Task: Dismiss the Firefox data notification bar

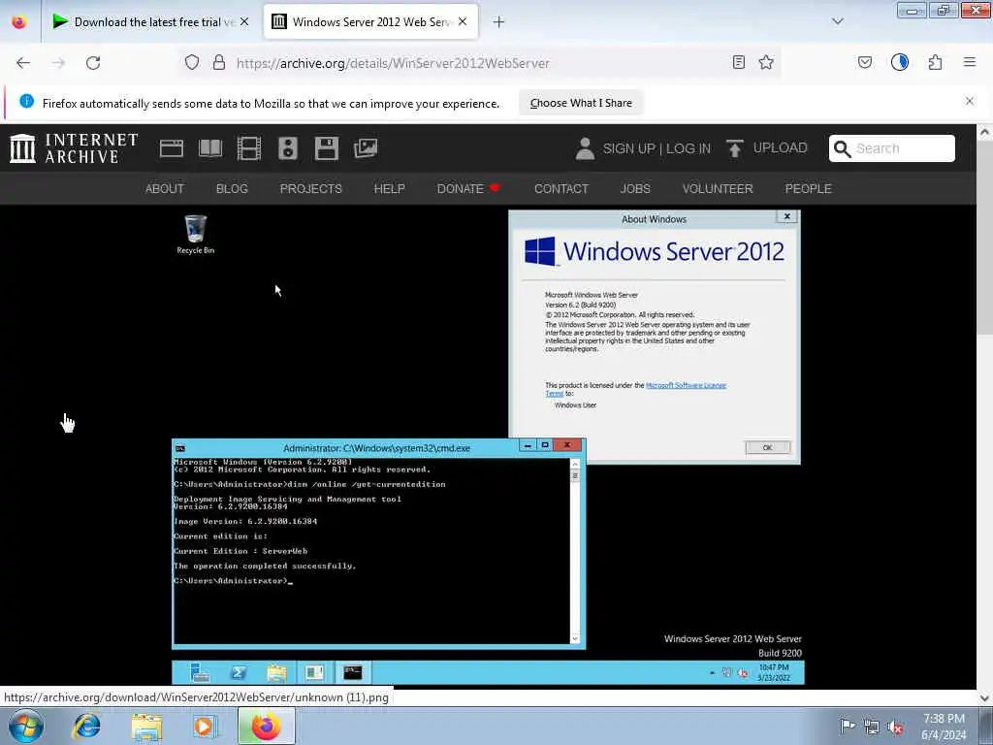Action: [x=970, y=101]
